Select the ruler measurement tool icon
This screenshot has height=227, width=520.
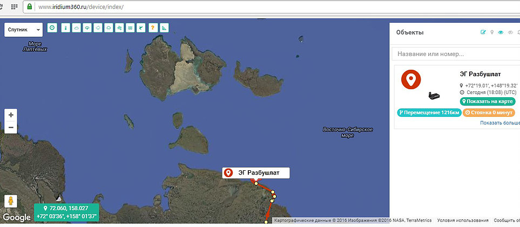point(164,28)
